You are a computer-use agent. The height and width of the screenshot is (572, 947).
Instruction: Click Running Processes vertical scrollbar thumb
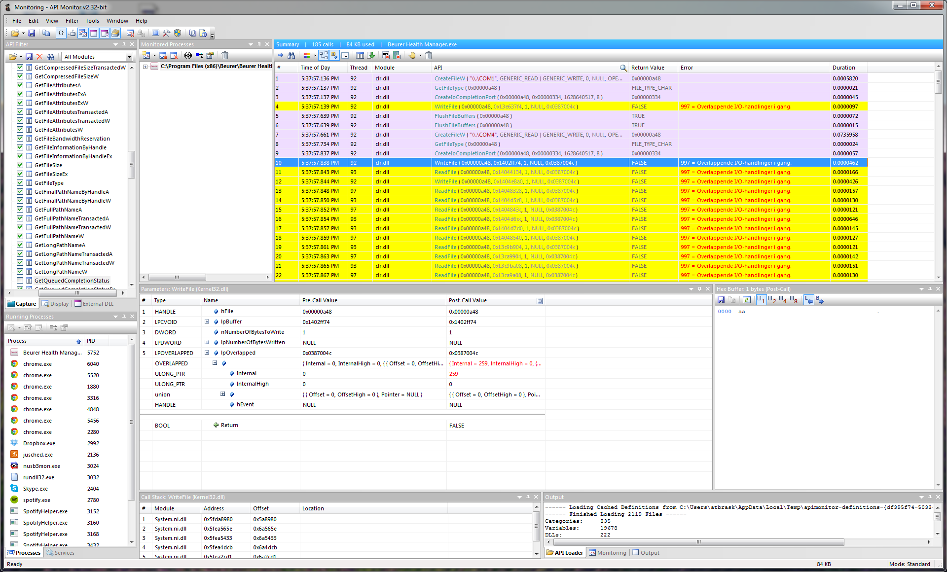[131, 422]
